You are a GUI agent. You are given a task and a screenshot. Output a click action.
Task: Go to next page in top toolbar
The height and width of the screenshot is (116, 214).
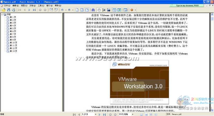click(x=29, y=10)
